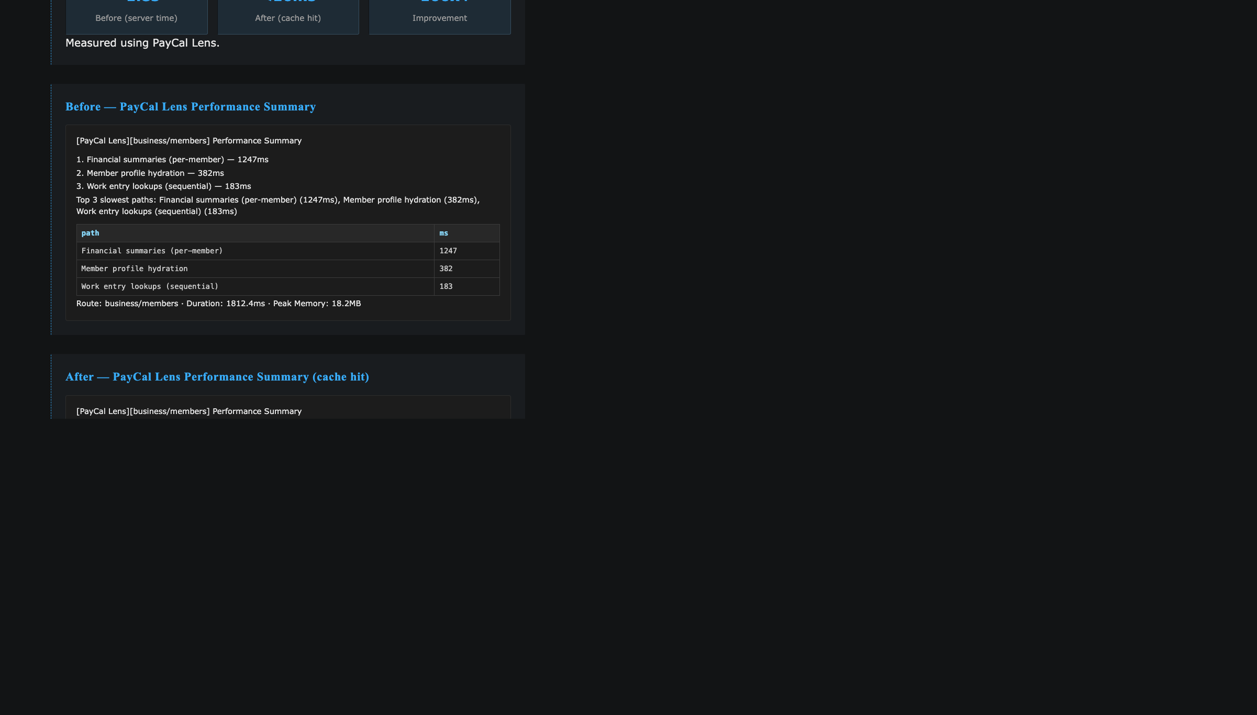Click table cell 'Member profile hydration'
This screenshot has height=715, width=1257.
coord(255,269)
